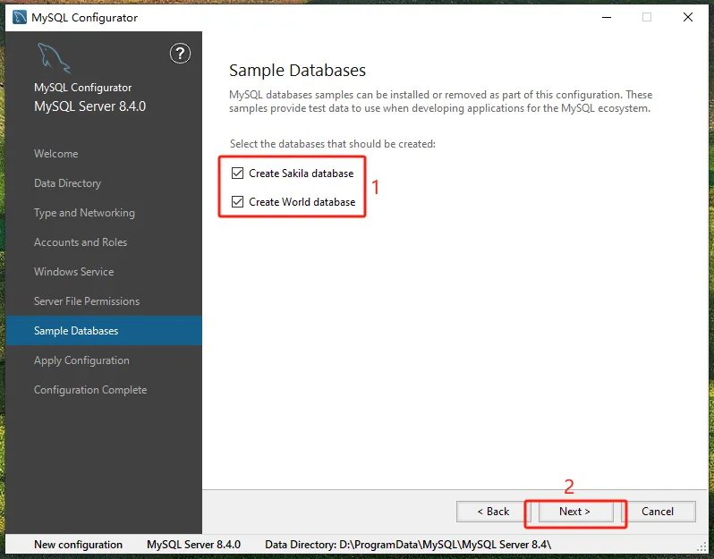
Task: Select the Windows Service step
Action: [73, 272]
